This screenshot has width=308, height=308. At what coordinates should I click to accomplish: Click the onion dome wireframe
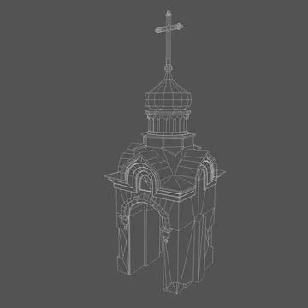point(168,94)
